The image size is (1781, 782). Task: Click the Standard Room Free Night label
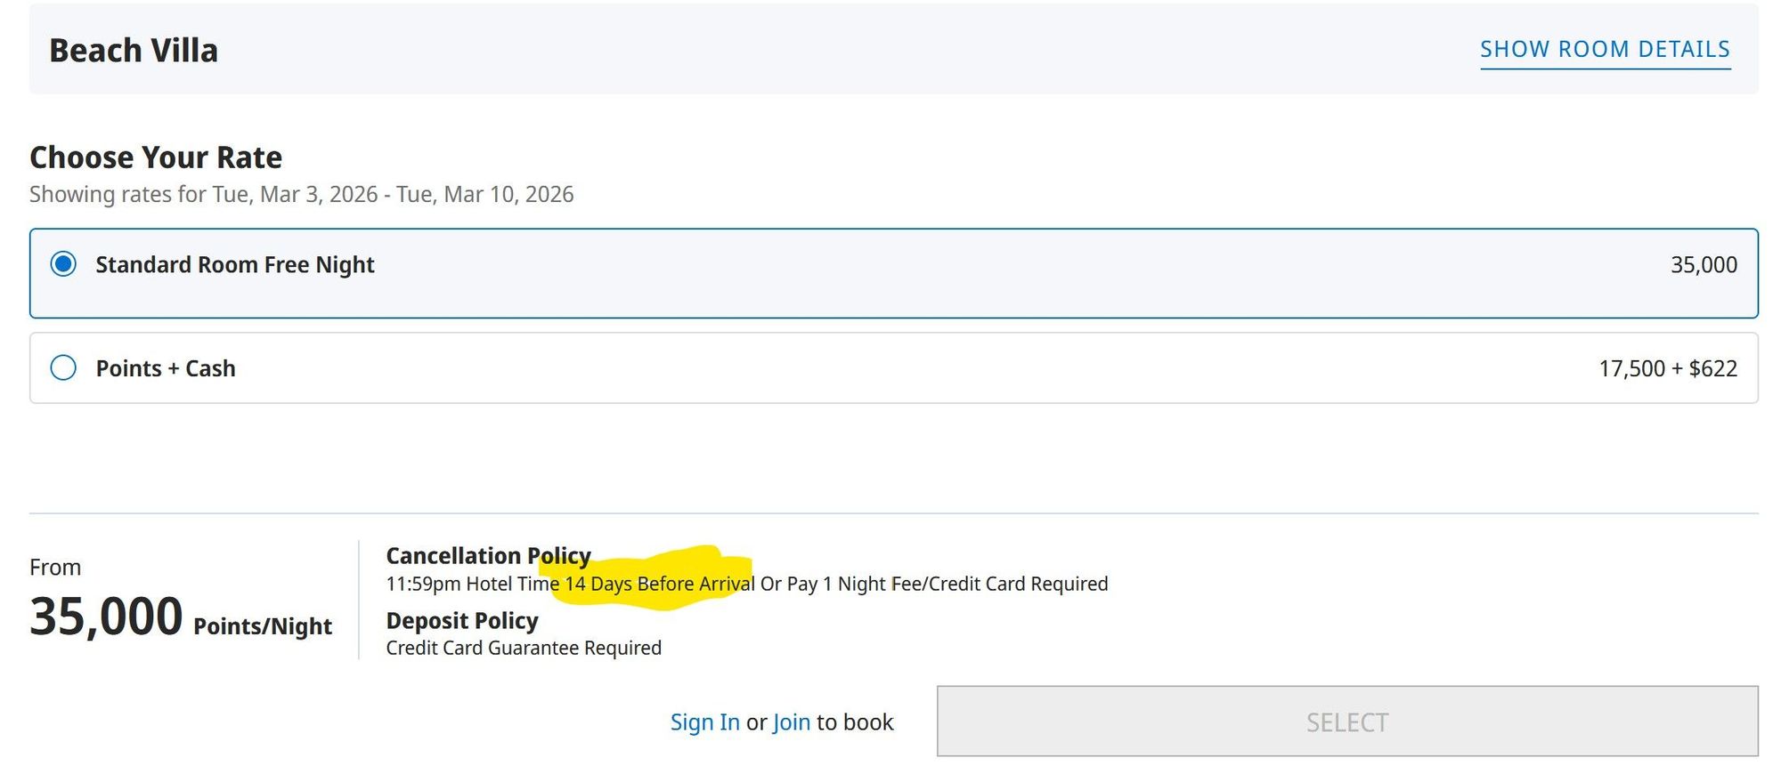235,265
